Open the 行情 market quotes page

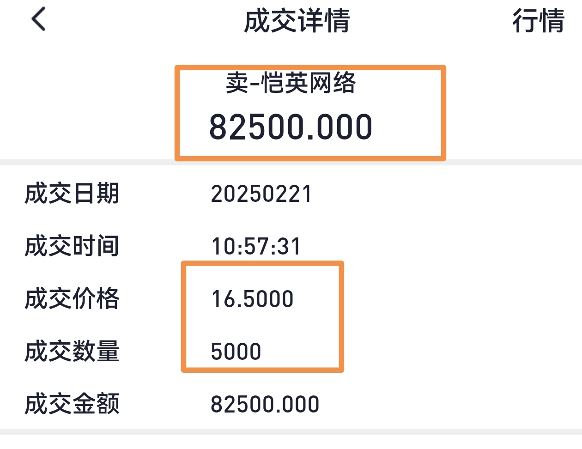pos(538,21)
